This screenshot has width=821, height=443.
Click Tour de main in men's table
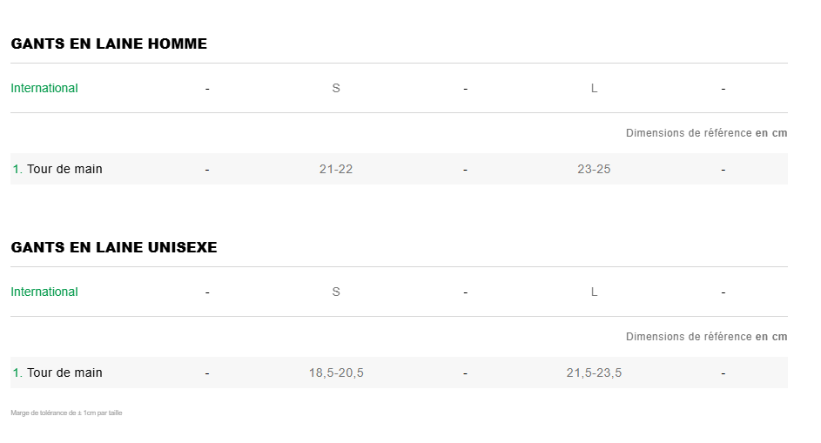64,169
